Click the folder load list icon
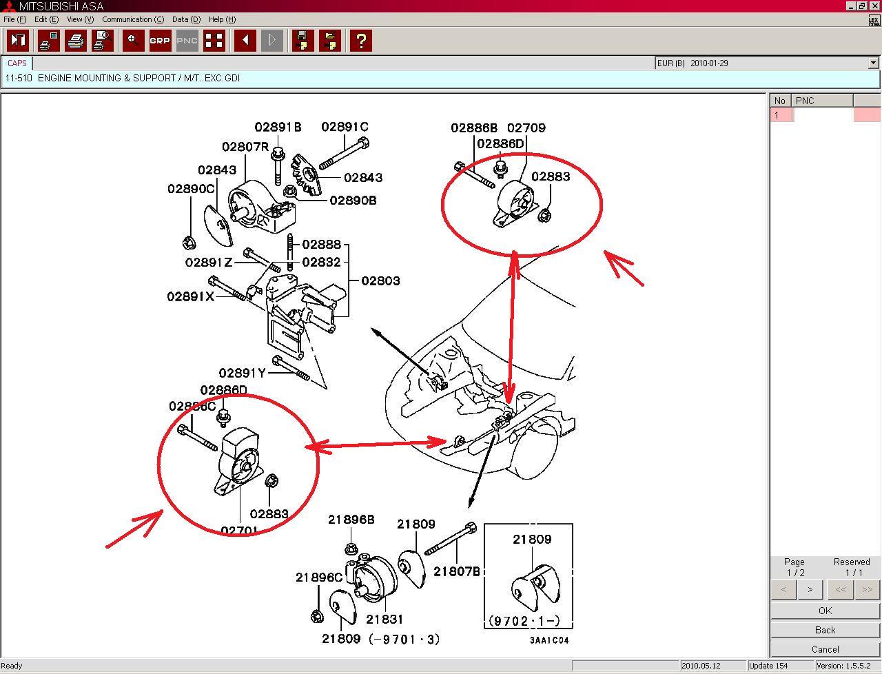The height and width of the screenshot is (674, 882). pos(330,41)
